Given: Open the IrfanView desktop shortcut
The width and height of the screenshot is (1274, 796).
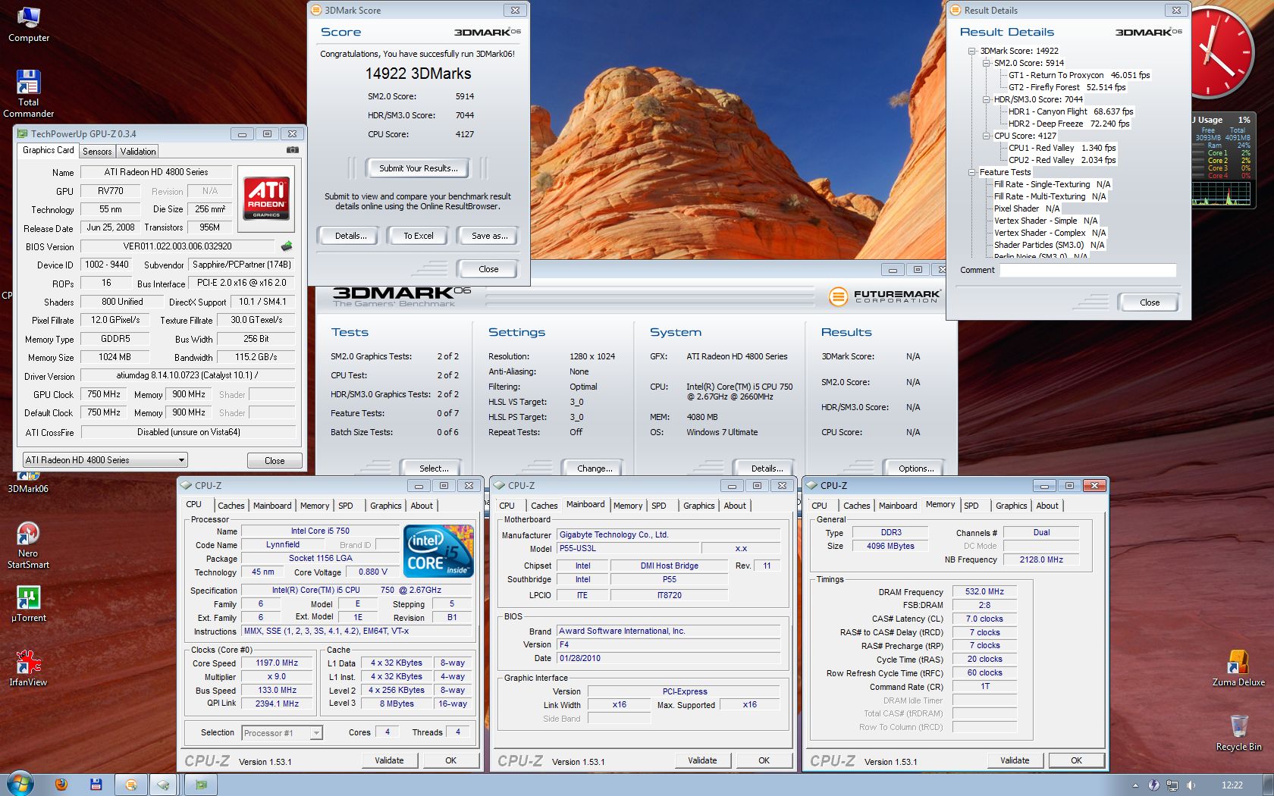Looking at the screenshot, I should pos(28,662).
